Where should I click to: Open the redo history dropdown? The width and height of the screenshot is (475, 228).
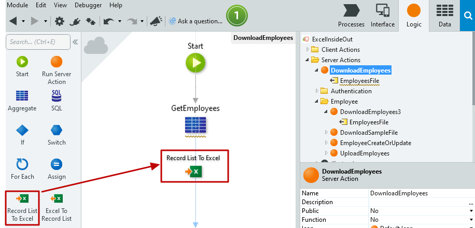(142, 21)
